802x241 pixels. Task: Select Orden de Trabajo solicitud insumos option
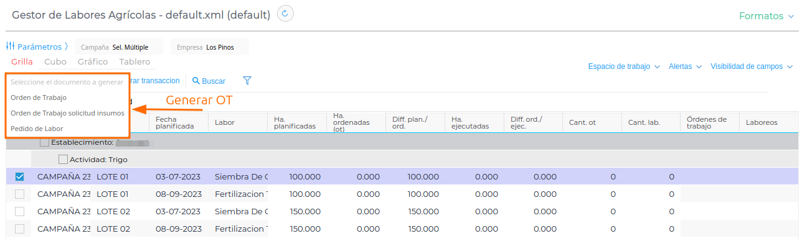point(67,113)
